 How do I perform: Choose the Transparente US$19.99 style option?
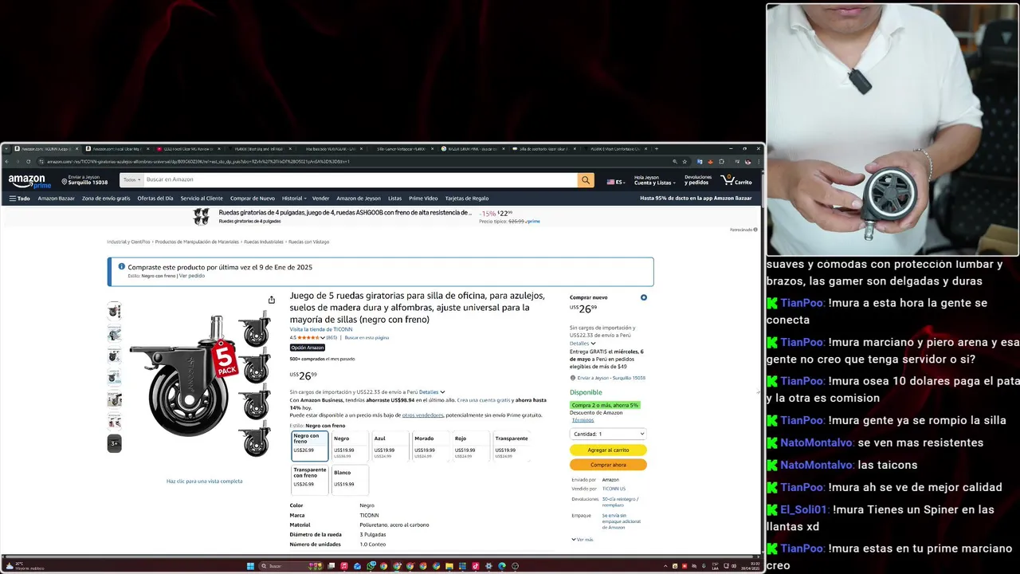tap(512, 446)
